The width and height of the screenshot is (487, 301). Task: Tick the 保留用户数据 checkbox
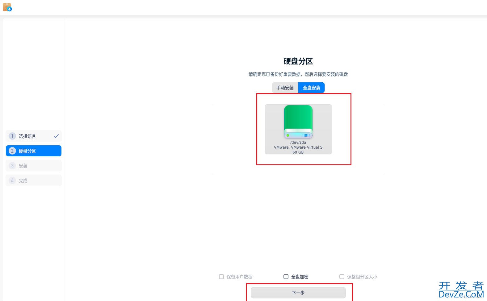coord(221,277)
